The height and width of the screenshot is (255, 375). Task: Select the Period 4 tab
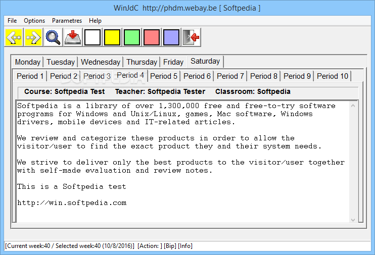coord(130,76)
